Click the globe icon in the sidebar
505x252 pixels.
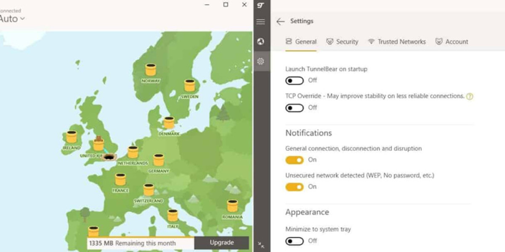coord(261,41)
